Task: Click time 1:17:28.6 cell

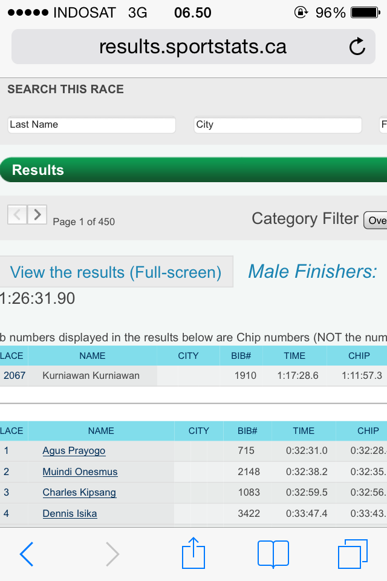Action: pyautogui.click(x=298, y=375)
